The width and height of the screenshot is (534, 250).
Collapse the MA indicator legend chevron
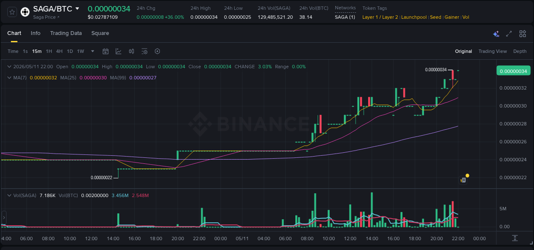point(9,78)
